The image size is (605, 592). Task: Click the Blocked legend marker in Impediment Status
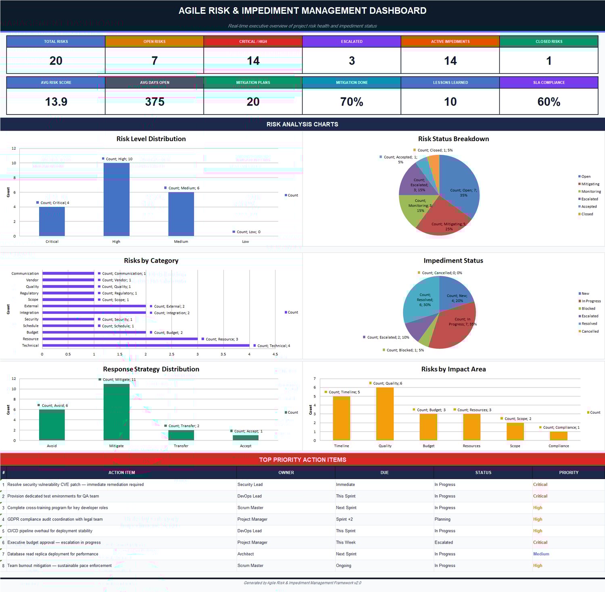point(580,308)
